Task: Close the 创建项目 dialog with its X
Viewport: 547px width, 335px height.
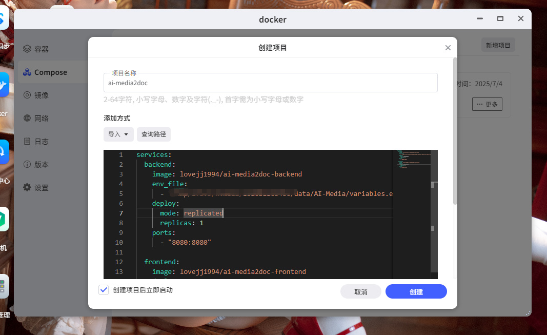Action: pos(448,48)
